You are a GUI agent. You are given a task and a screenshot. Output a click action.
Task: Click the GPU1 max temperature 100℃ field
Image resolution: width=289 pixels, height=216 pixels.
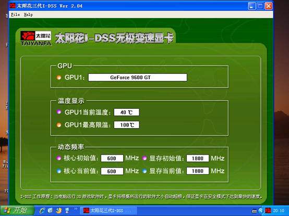click(x=127, y=125)
